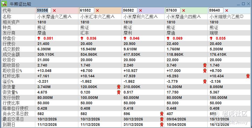
Task: Click the 街货量% row label
Action: coord(10,92)
